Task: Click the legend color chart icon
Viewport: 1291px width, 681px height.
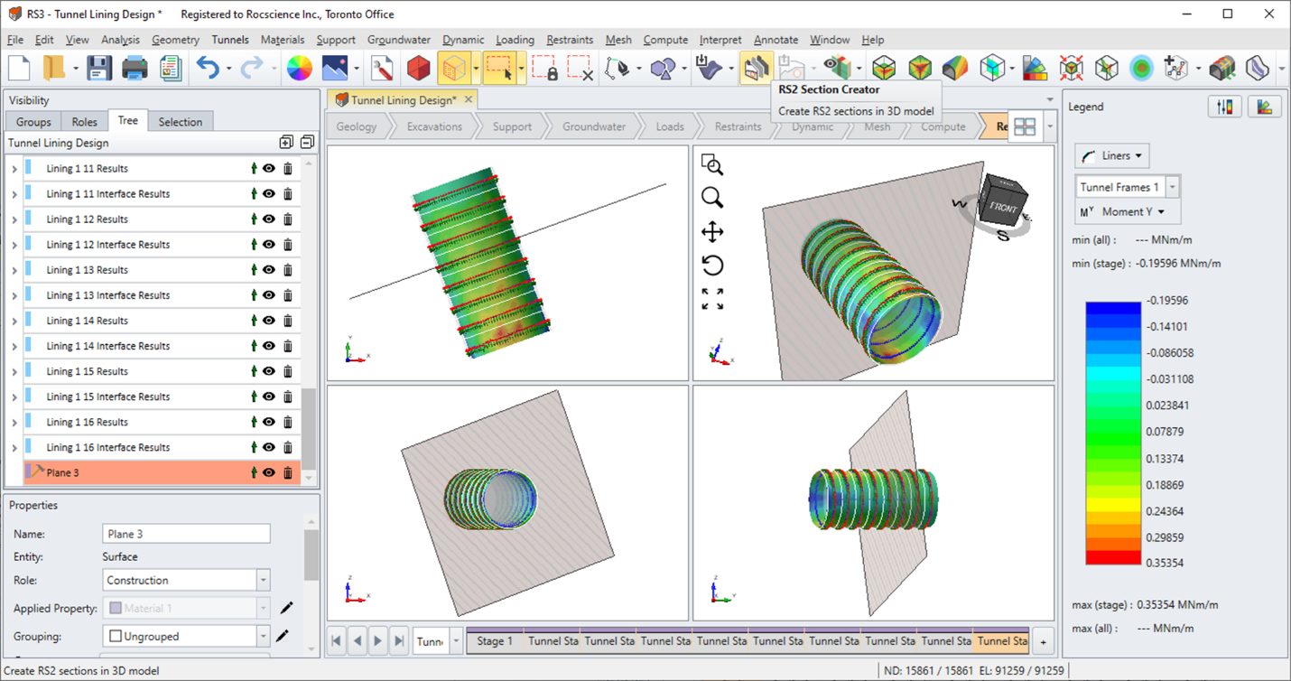Action: tap(1265, 107)
